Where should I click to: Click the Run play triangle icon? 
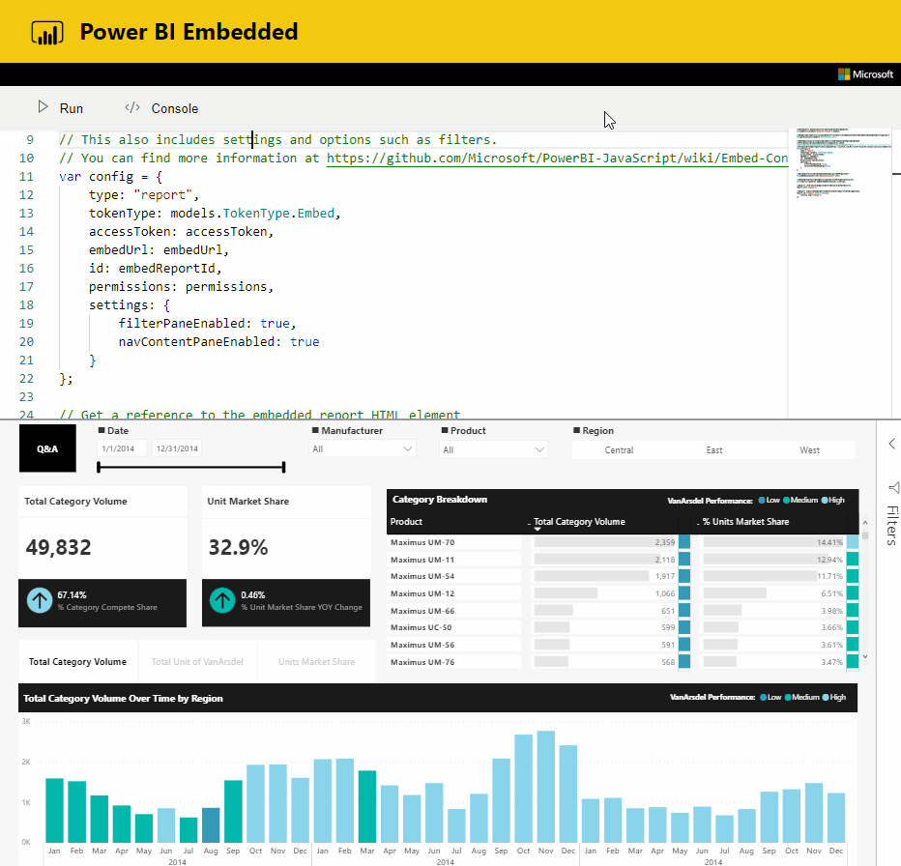43,107
